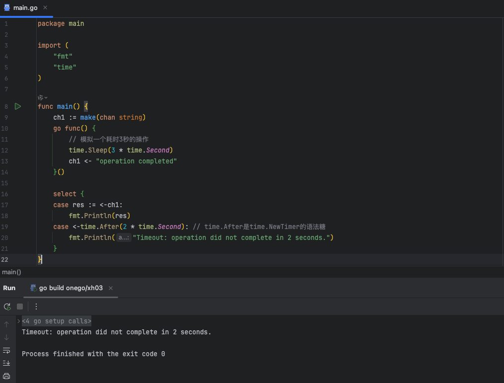Click time.Sleep call on line 12
Viewport: 504px width, 383px height.
121,150
